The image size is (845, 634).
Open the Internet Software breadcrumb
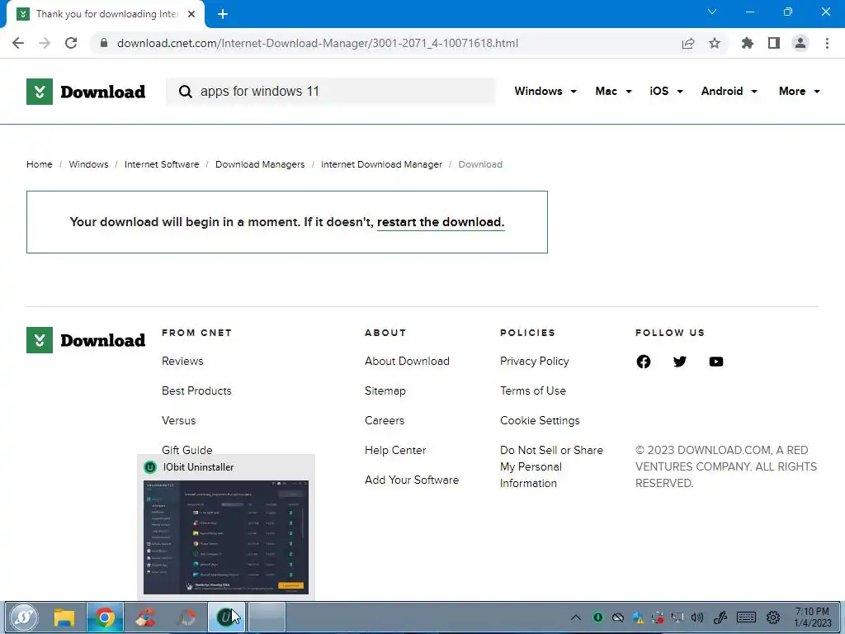click(162, 164)
